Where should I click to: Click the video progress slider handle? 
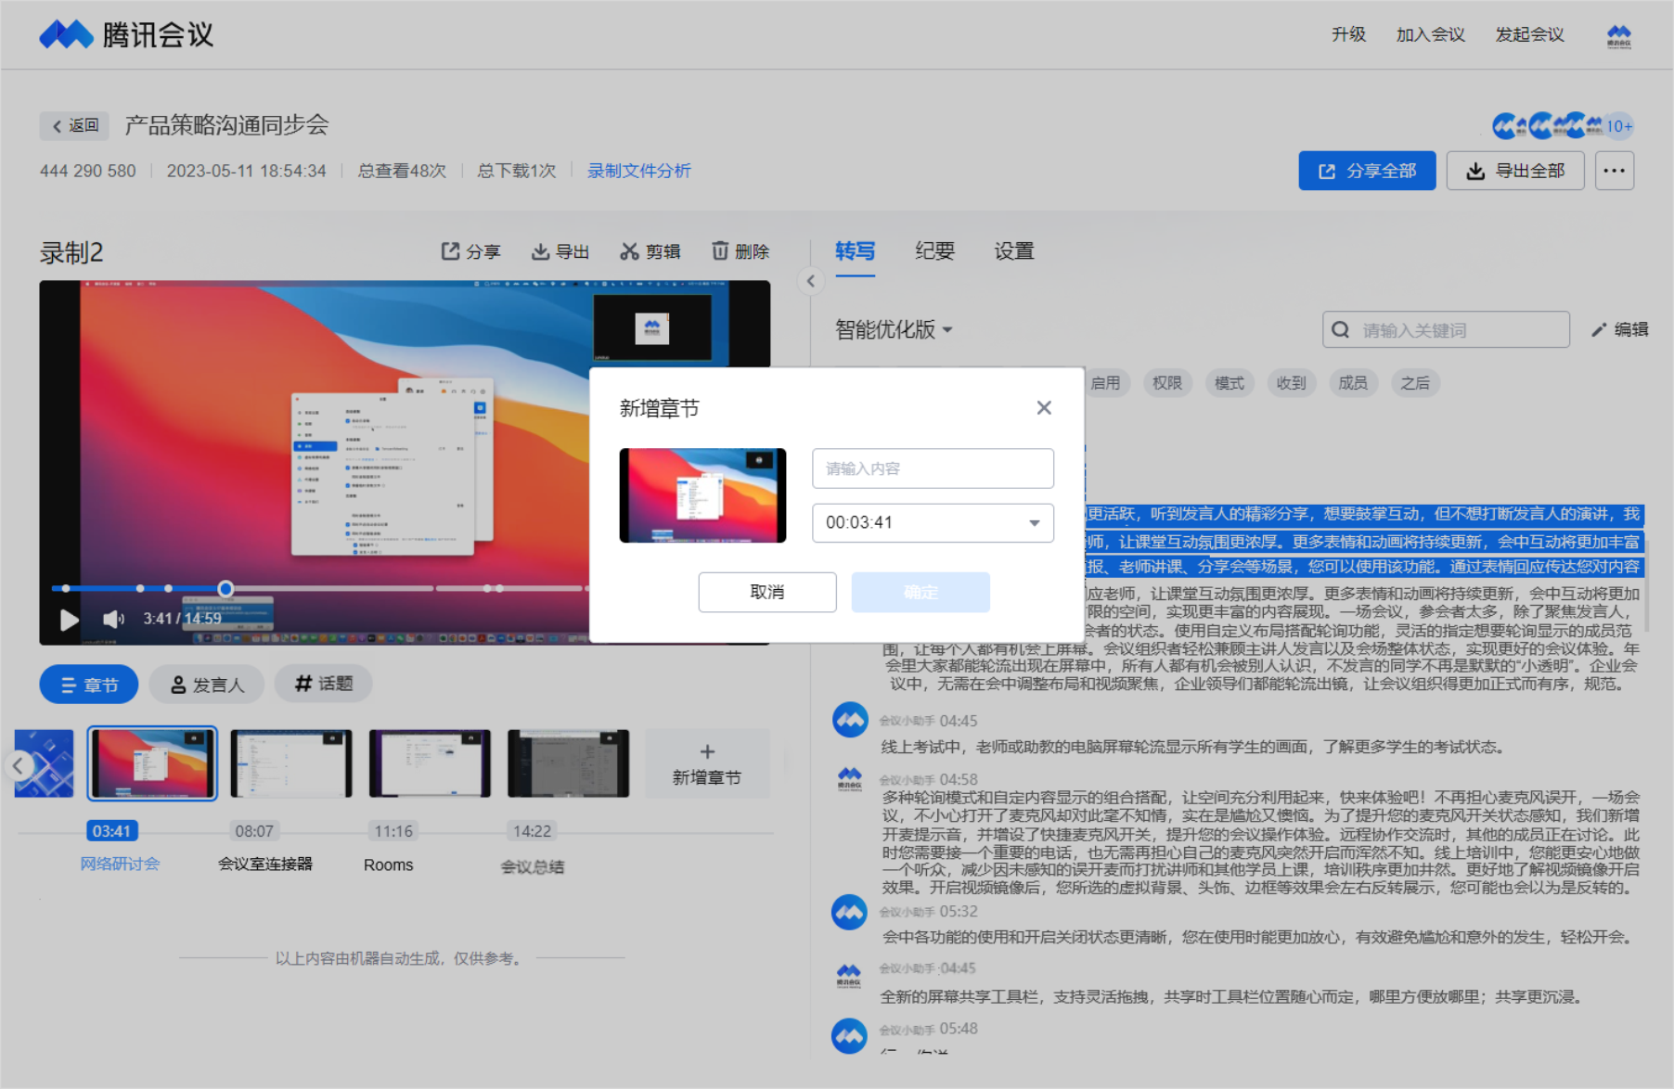(x=225, y=588)
